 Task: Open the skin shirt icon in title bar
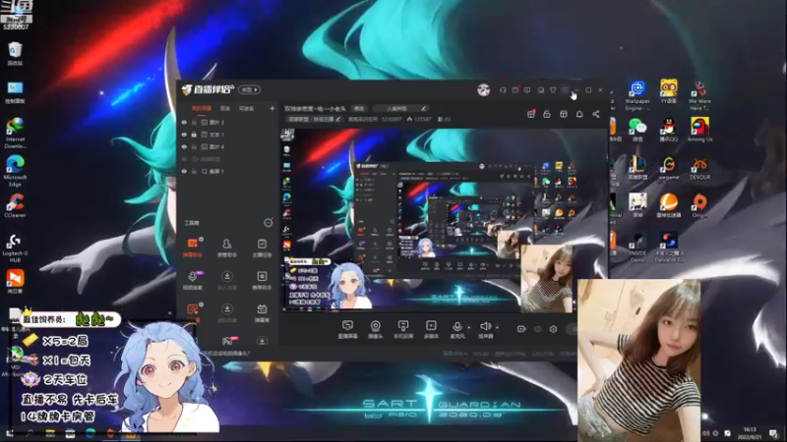pos(553,90)
